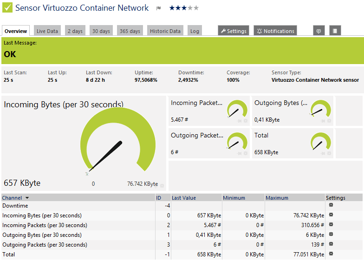Click the Last Down value 8 d 22 h
The image size is (364, 261).
[x=96, y=80]
